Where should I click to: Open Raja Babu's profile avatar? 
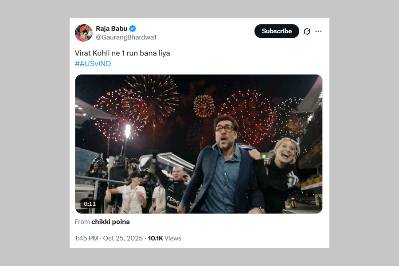coord(84,33)
